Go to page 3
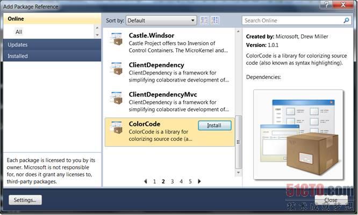358x215 pixels. (x=173, y=182)
